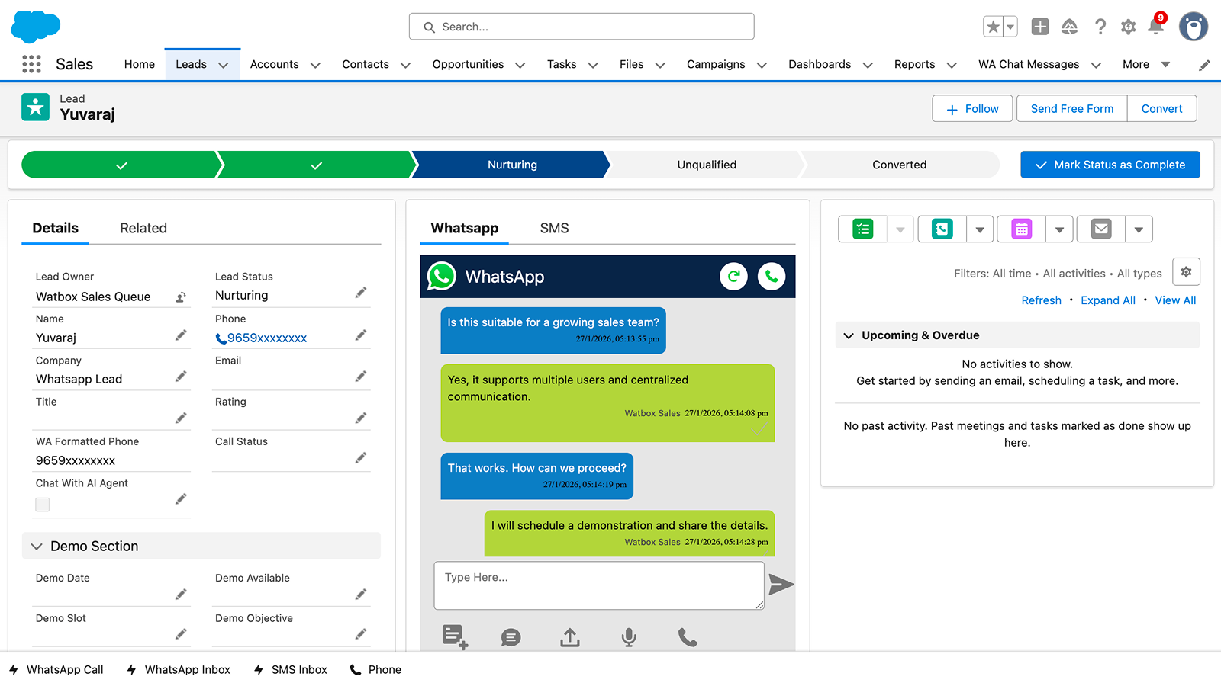This screenshot has width=1221, height=686.
Task: Open the Contacts navigation tab
Action: point(366,65)
